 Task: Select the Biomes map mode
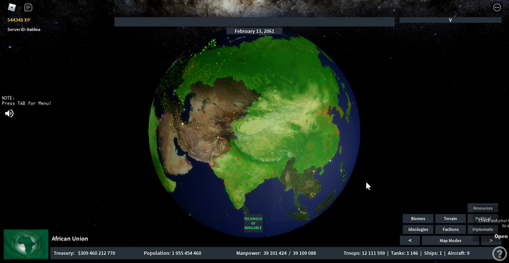coord(418,218)
